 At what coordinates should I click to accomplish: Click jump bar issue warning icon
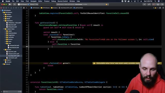(x=155, y=8)
